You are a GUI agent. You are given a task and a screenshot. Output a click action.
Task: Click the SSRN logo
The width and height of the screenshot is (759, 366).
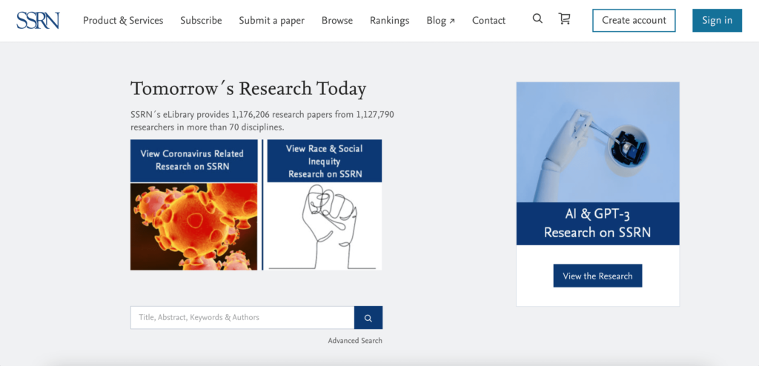(x=38, y=20)
